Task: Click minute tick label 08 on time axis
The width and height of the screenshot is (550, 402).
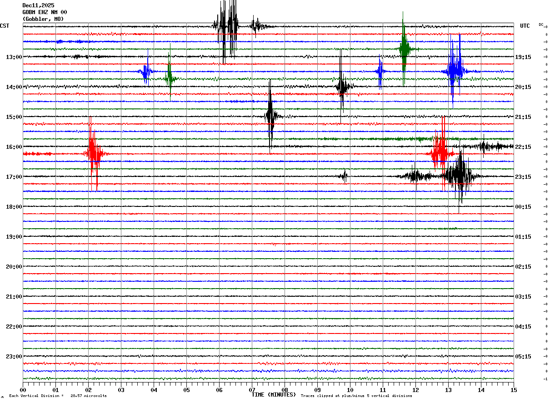Action: 285,390
